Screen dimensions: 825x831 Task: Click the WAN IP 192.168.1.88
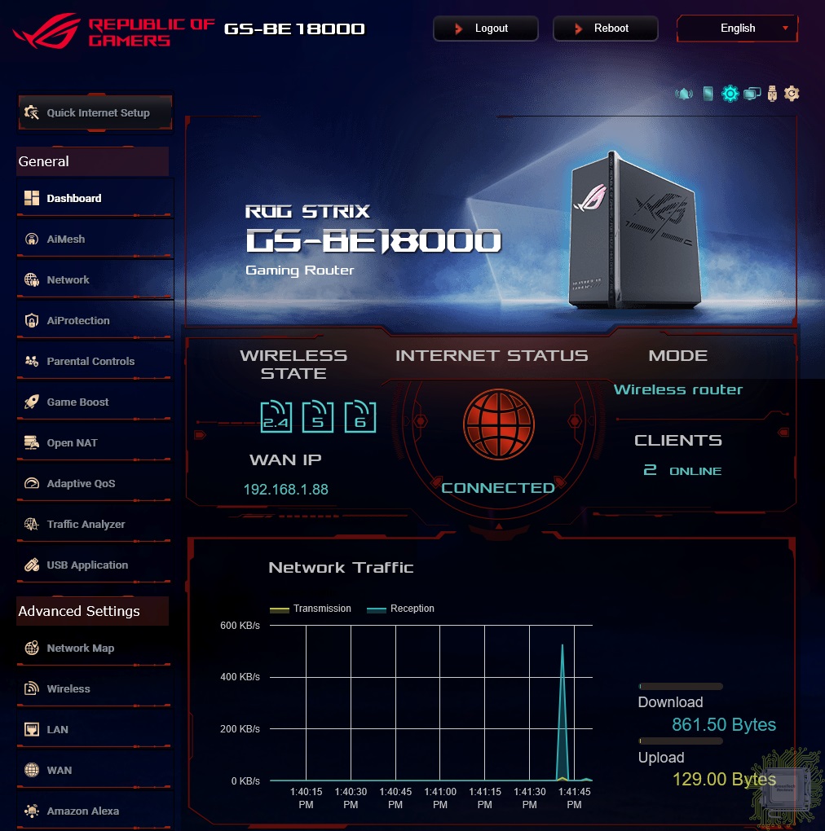286,489
